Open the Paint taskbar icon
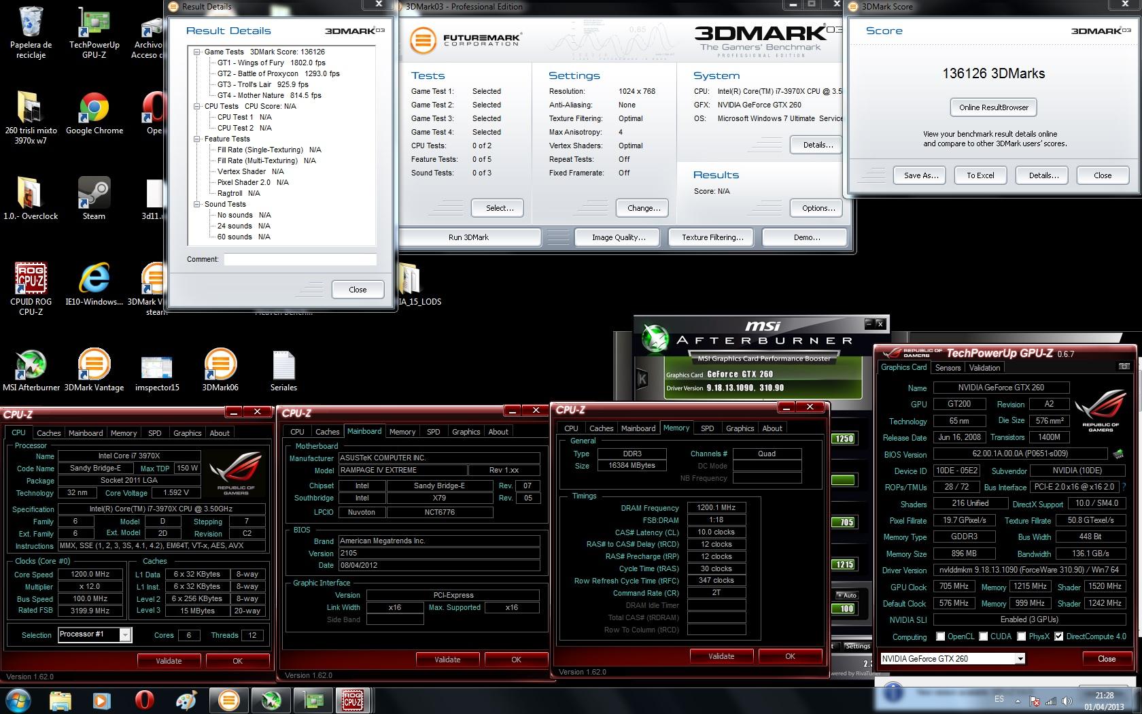1142x714 pixels. click(x=186, y=700)
